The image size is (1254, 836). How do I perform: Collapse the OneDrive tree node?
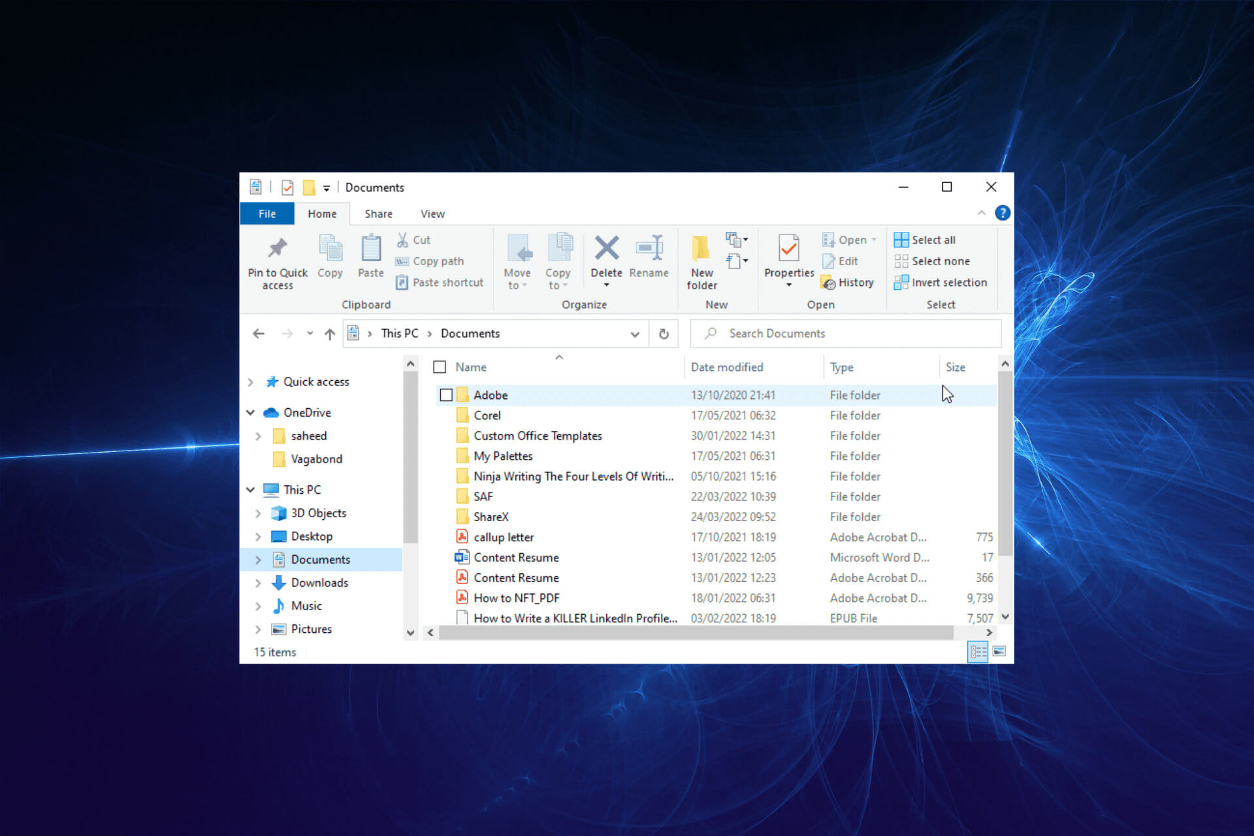coord(251,413)
